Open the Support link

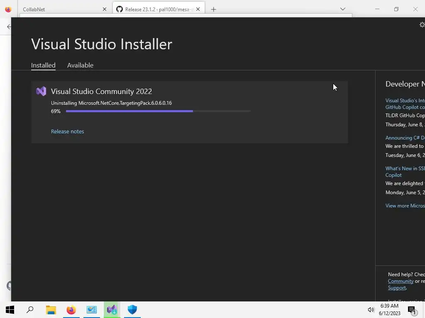coord(396,288)
